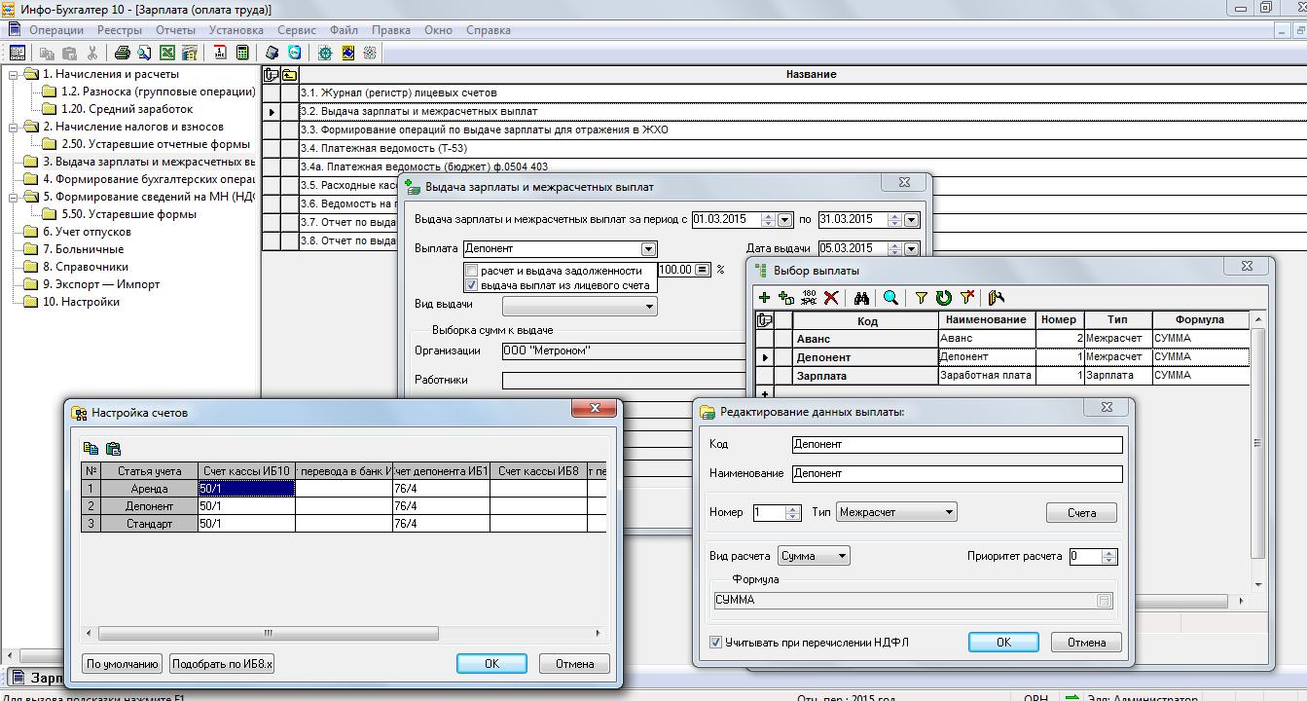Click the right scroll arrow in Настройка счетов
The image size is (1307, 701).
(599, 633)
